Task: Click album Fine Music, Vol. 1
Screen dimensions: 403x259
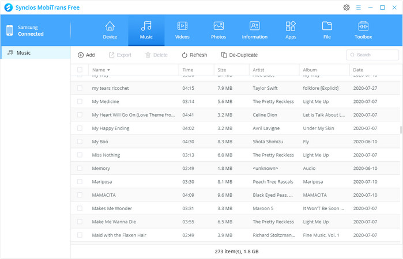Action: pos(321,235)
